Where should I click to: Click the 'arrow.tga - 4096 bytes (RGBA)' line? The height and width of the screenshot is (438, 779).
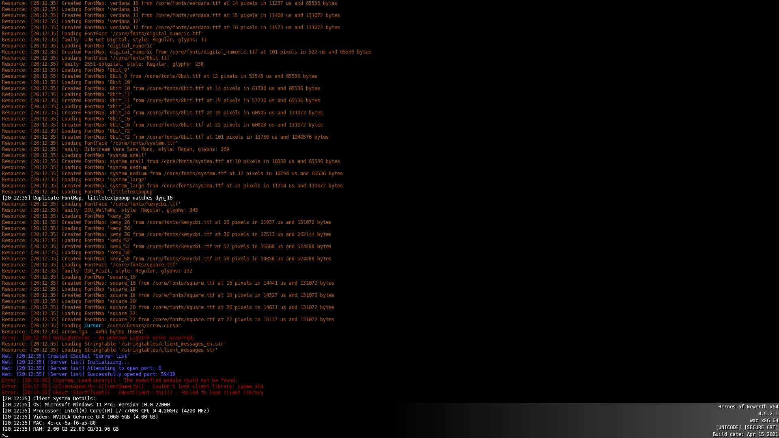point(73,332)
